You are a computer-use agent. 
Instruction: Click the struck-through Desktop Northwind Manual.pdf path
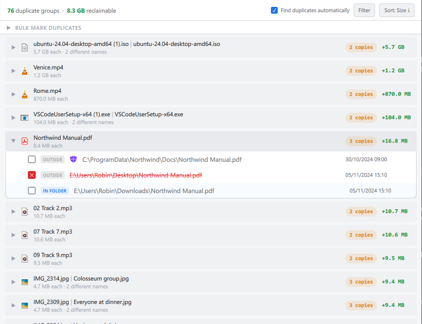(135, 175)
